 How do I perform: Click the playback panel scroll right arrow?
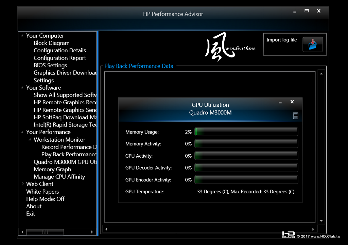pyautogui.click(x=313, y=229)
